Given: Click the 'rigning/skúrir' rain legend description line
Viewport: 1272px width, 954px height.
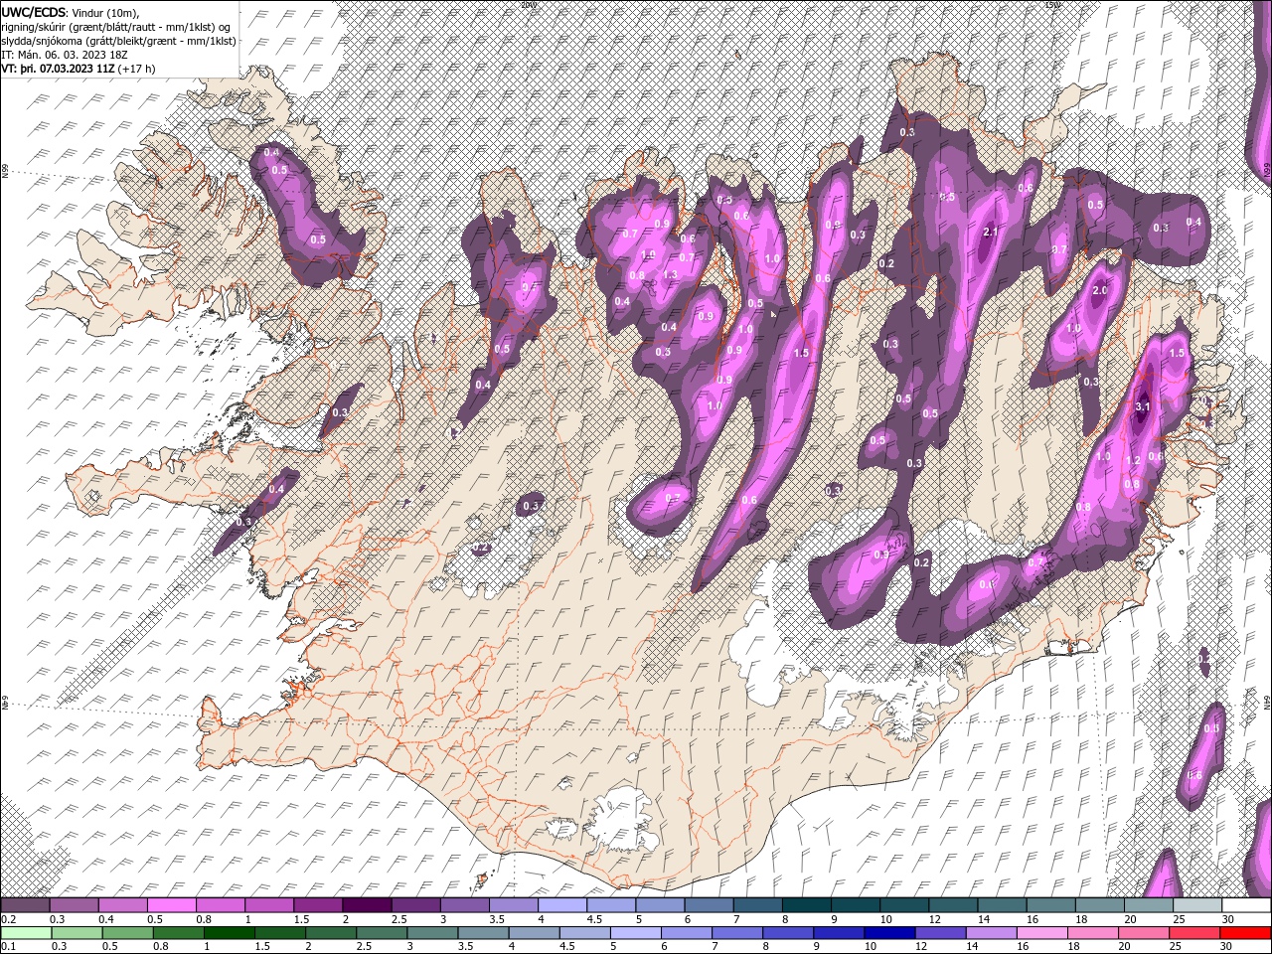Looking at the screenshot, I should point(116,26).
